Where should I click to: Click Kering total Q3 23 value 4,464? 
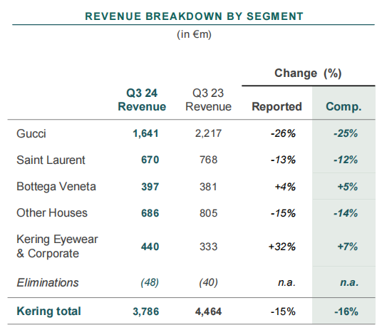coord(208,311)
